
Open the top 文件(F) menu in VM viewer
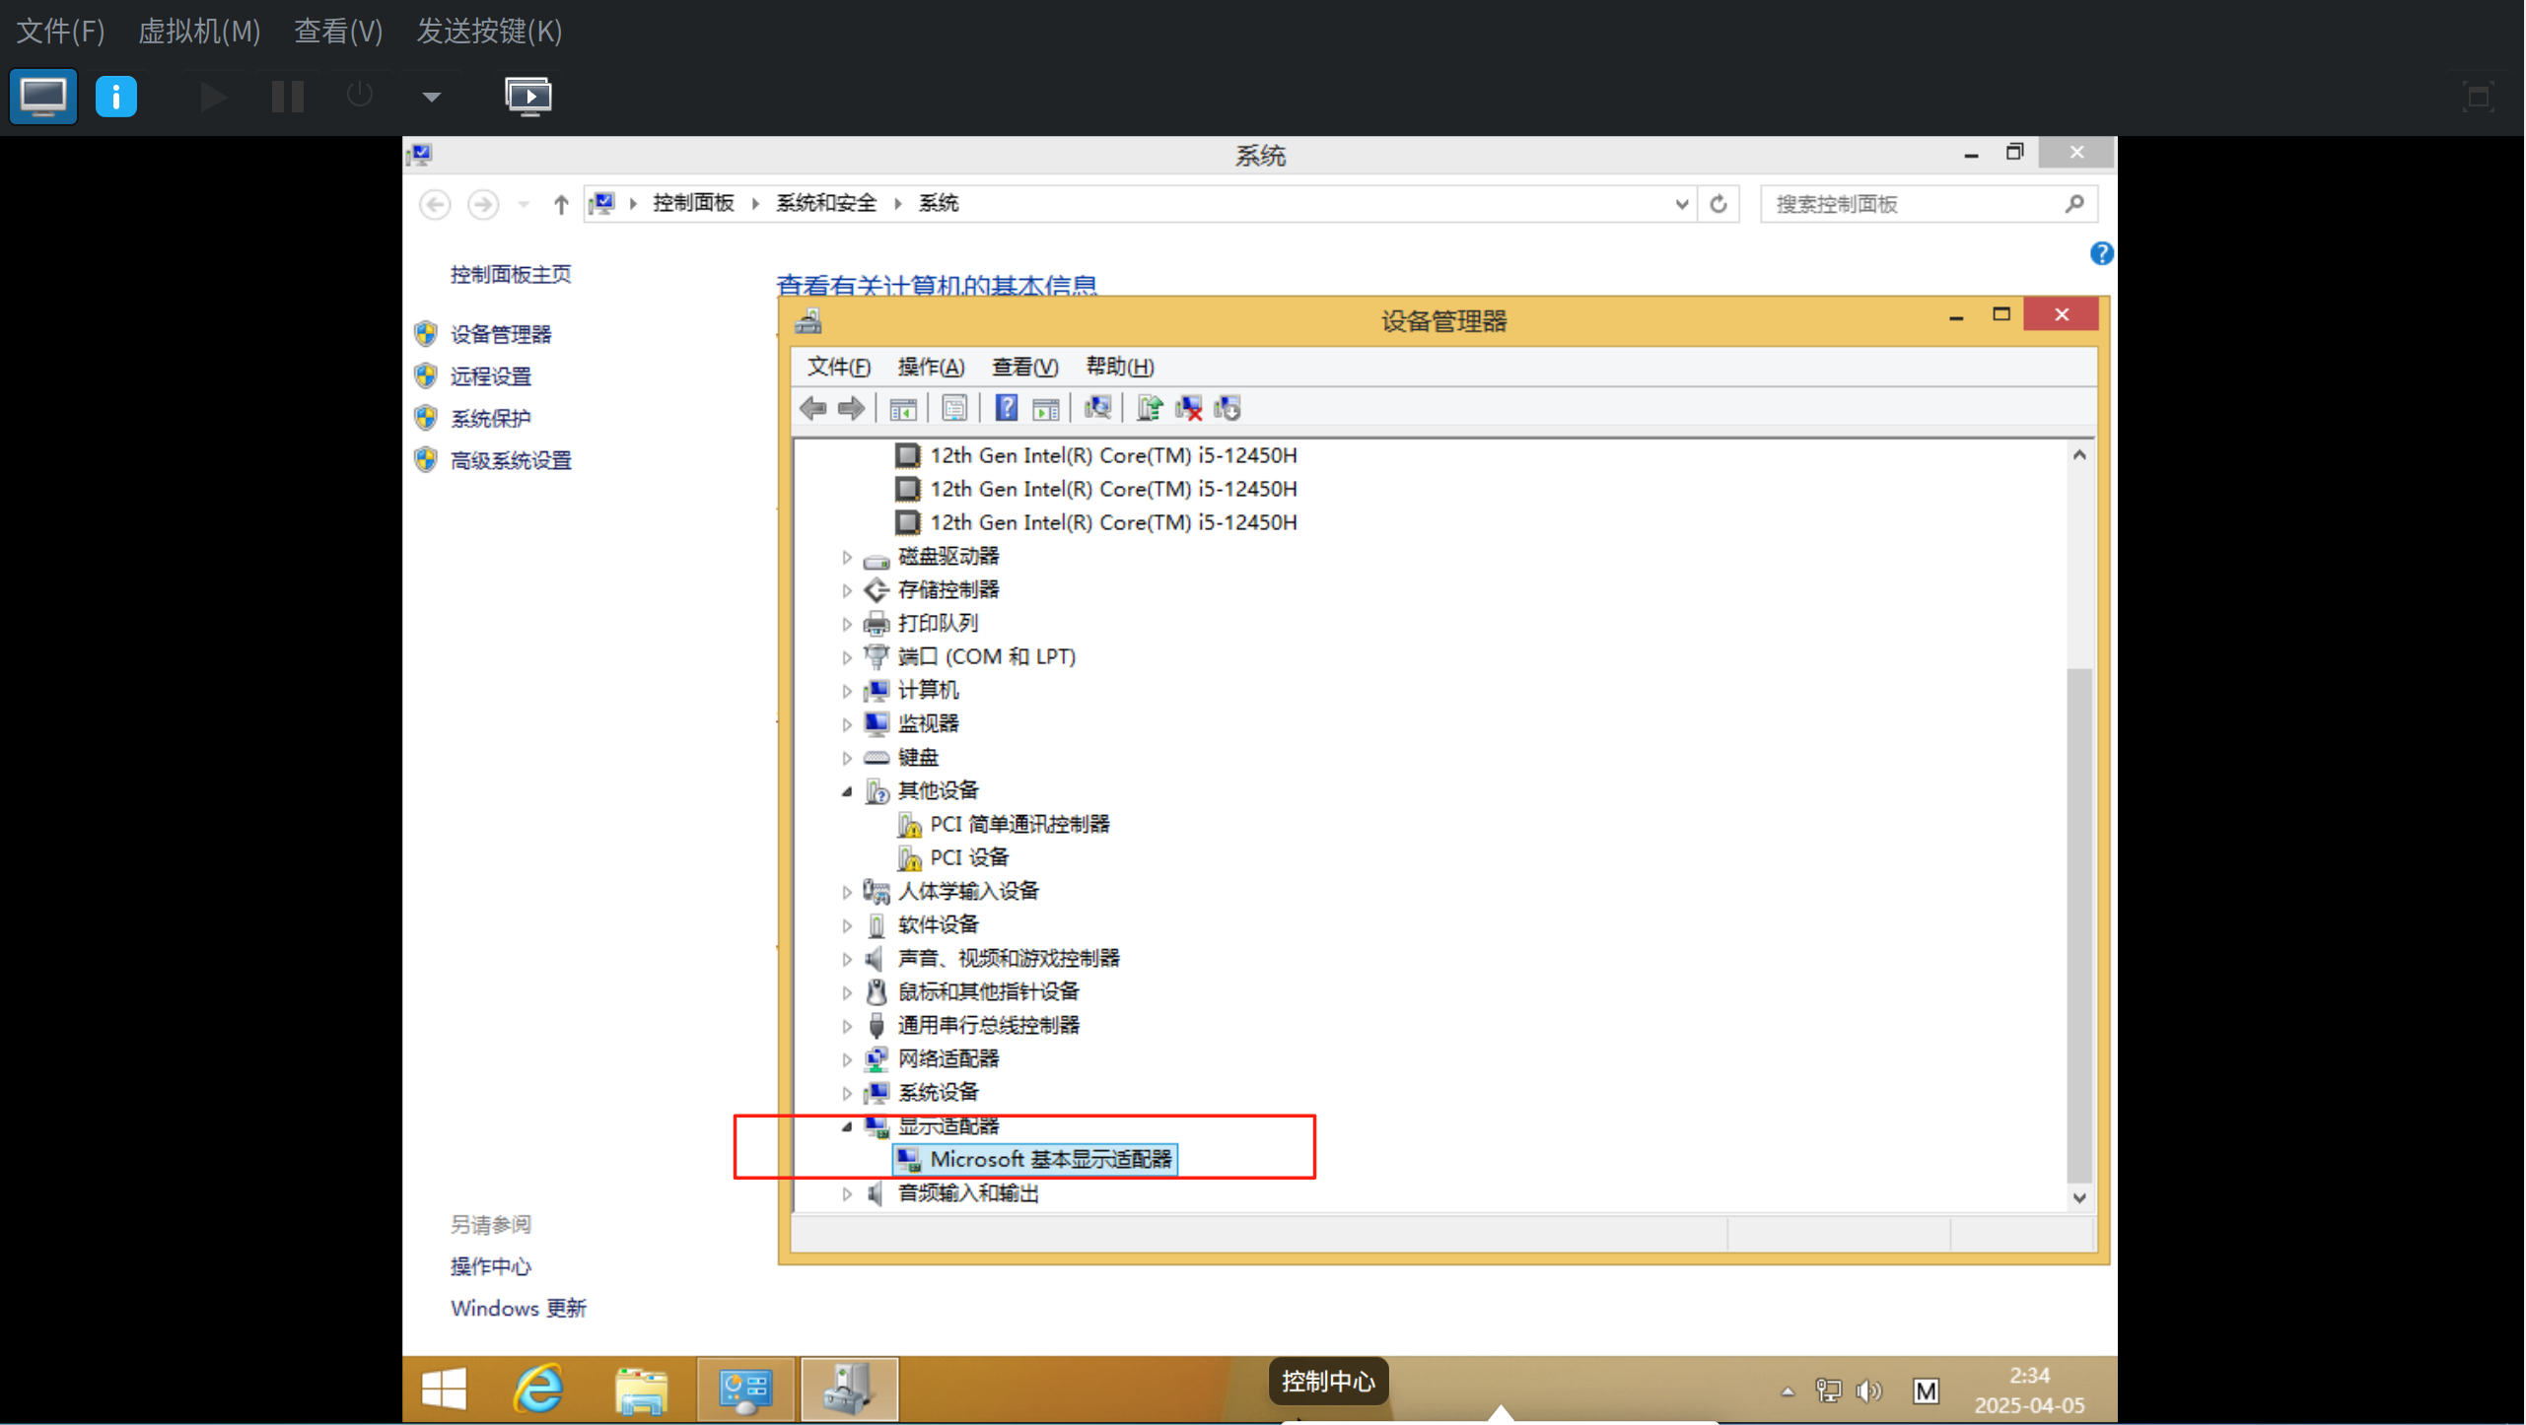61,32
